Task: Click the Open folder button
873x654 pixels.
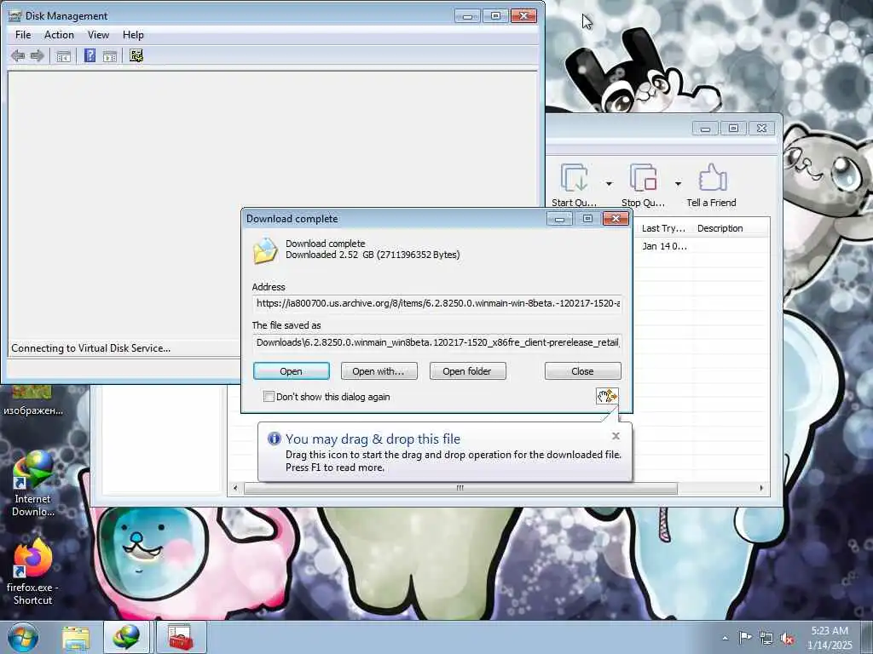Action: click(468, 371)
